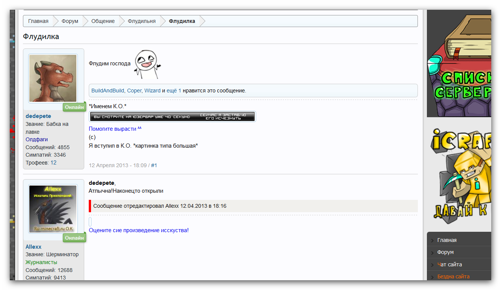Open dedepete username profile link
The width and height of the screenshot is (501, 290).
[x=38, y=116]
